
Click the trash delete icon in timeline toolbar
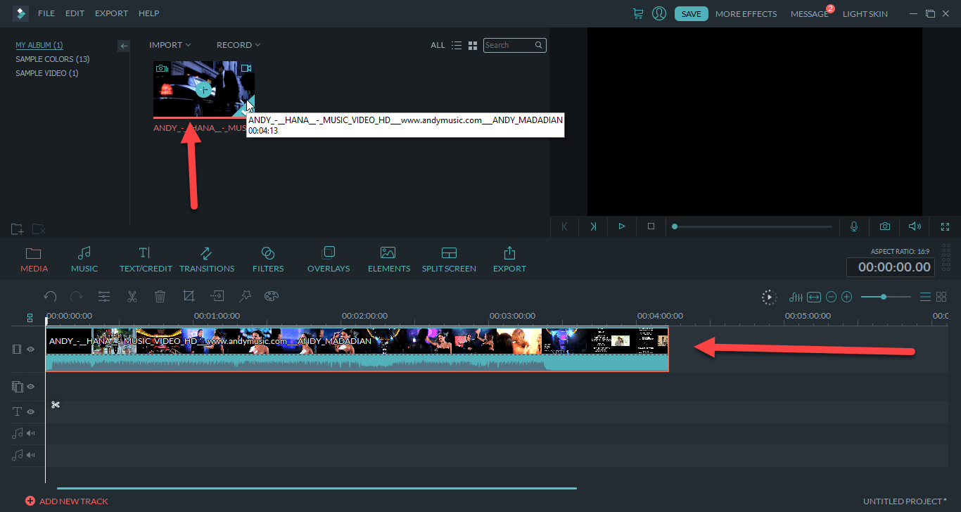coord(160,297)
